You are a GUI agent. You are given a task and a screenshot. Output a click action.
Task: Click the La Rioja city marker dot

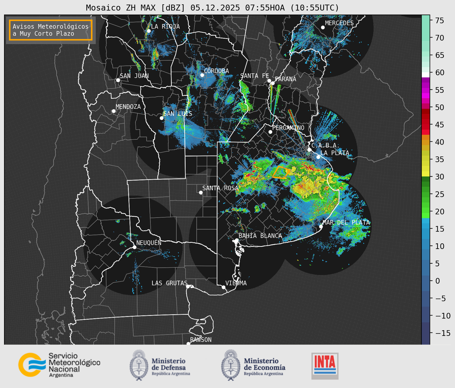(149, 31)
